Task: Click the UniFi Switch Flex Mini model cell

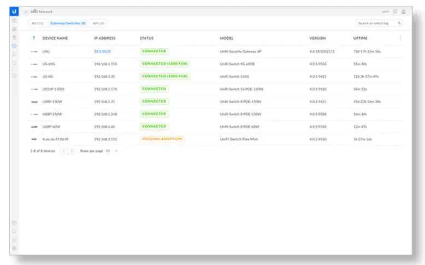Action: 239,139
